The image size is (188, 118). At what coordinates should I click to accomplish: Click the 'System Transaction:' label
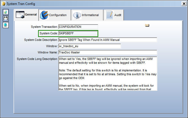tap(44, 27)
